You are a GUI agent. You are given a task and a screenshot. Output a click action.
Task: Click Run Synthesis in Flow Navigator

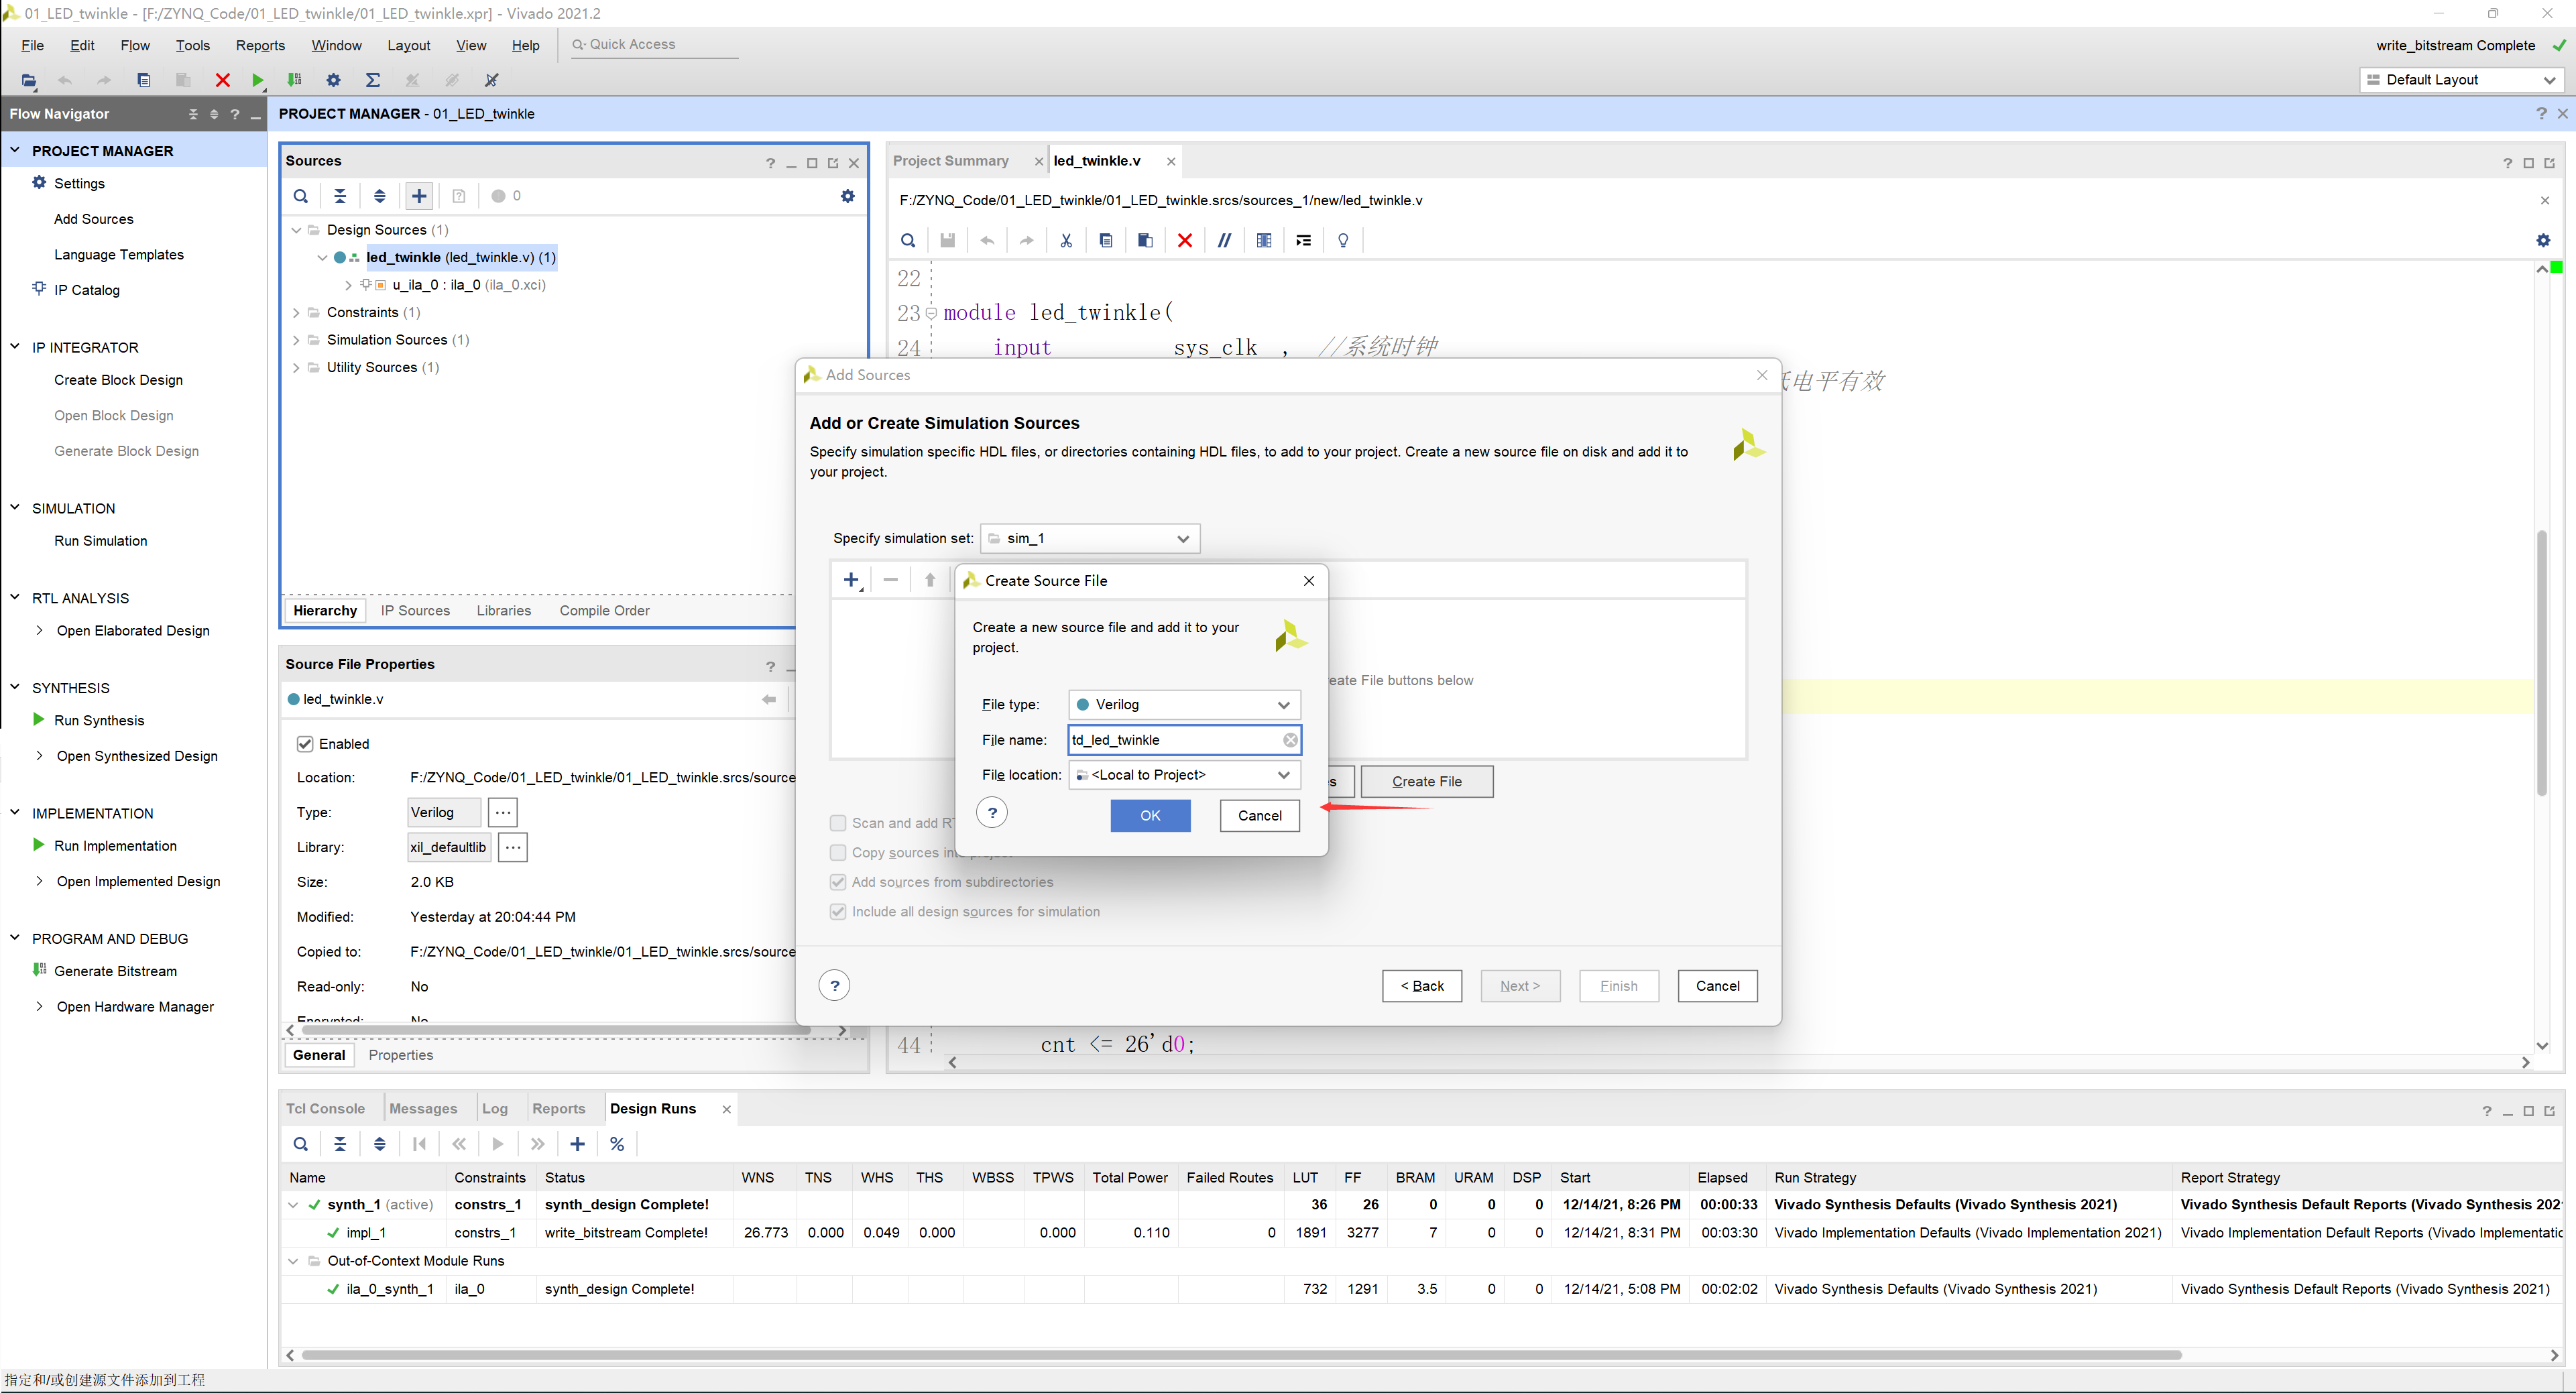point(98,720)
